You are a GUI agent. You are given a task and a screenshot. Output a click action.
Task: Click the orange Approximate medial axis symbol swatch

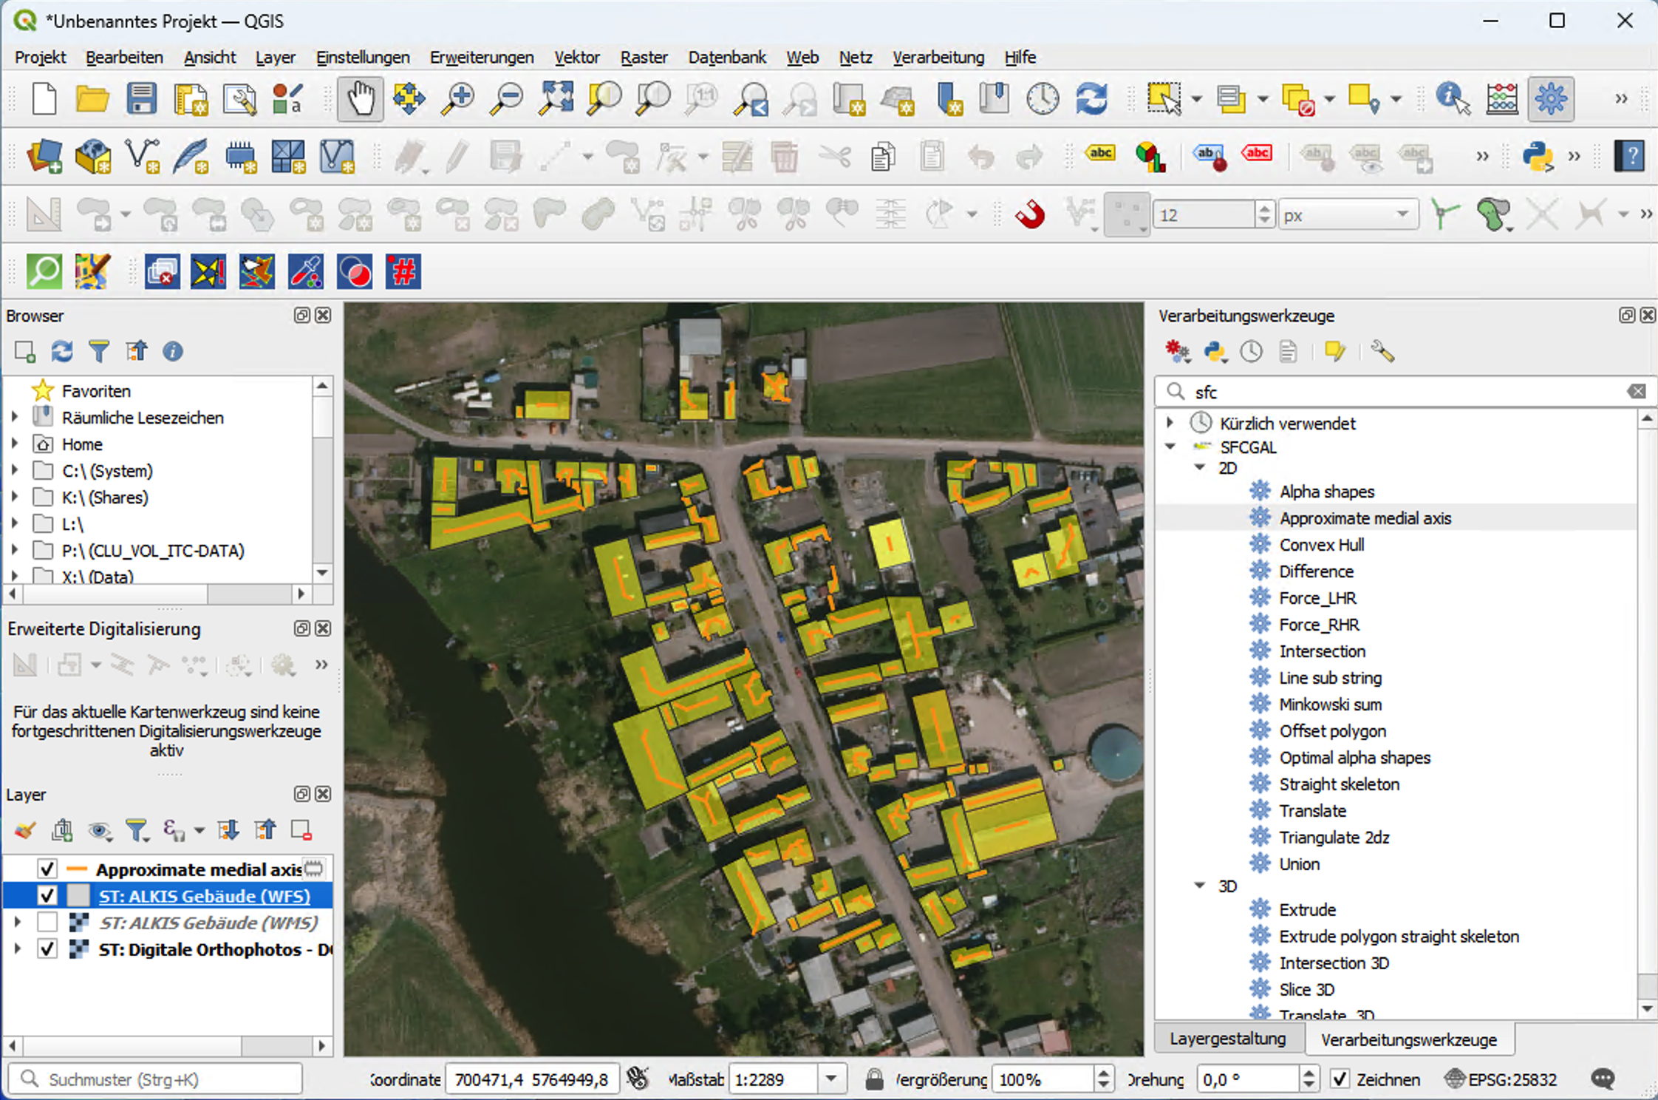77,869
